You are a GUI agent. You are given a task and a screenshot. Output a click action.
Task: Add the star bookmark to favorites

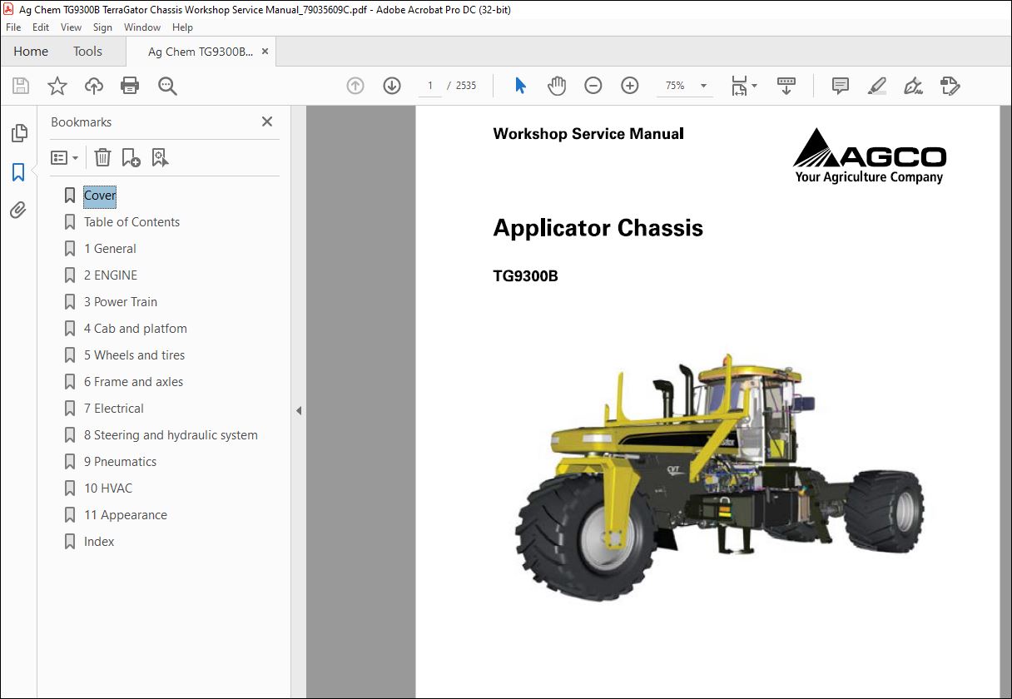click(57, 86)
